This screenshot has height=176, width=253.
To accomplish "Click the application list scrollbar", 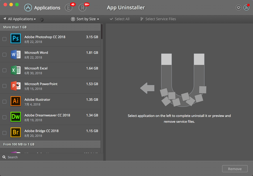I will [102, 32].
